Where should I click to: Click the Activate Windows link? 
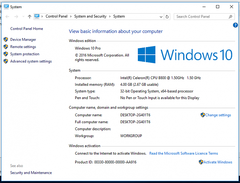[218, 162]
